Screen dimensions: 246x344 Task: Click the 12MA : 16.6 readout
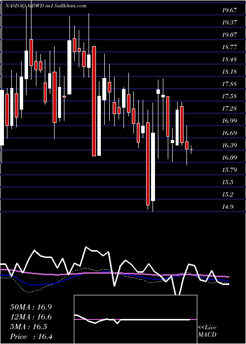pyautogui.click(x=31, y=317)
